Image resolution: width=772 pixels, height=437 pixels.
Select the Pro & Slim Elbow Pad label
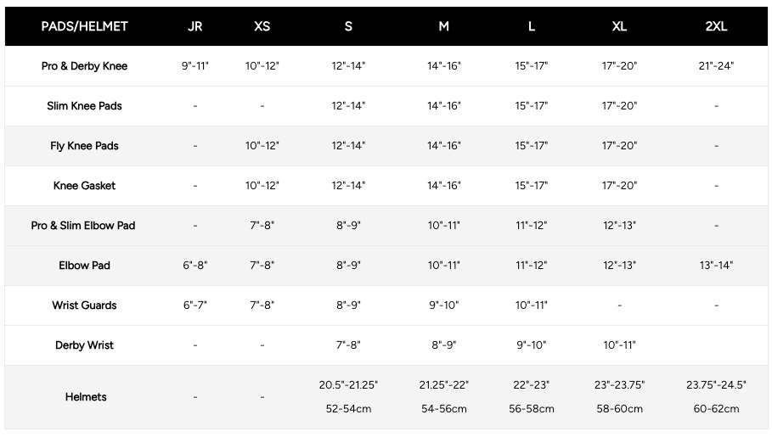[x=83, y=226]
